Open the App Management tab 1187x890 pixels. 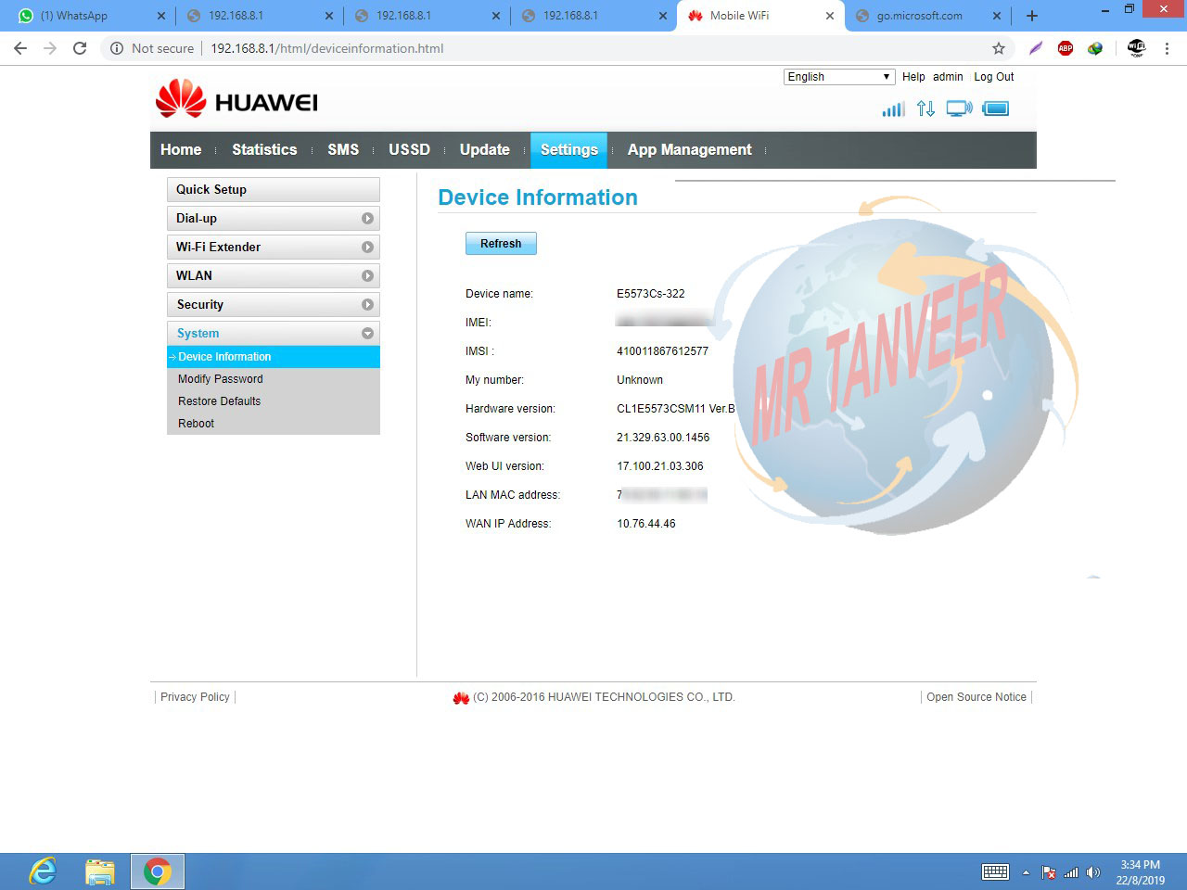689,150
